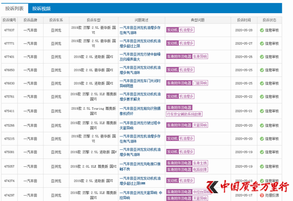The height and width of the screenshot is (201, 293).
Task: Click 发动机 tag in complaint 477837 row
Action: tap(172, 30)
